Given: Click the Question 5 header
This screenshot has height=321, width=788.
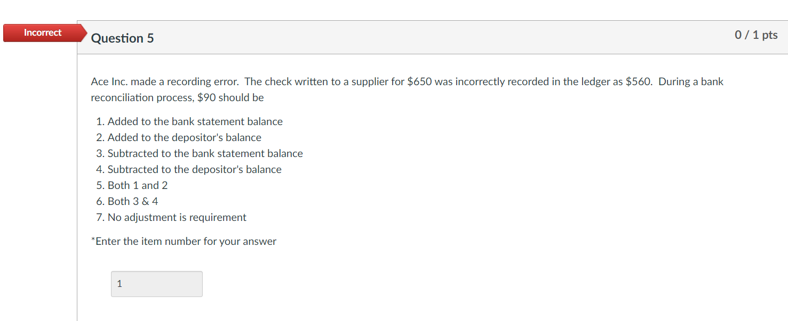Looking at the screenshot, I should tap(122, 38).
